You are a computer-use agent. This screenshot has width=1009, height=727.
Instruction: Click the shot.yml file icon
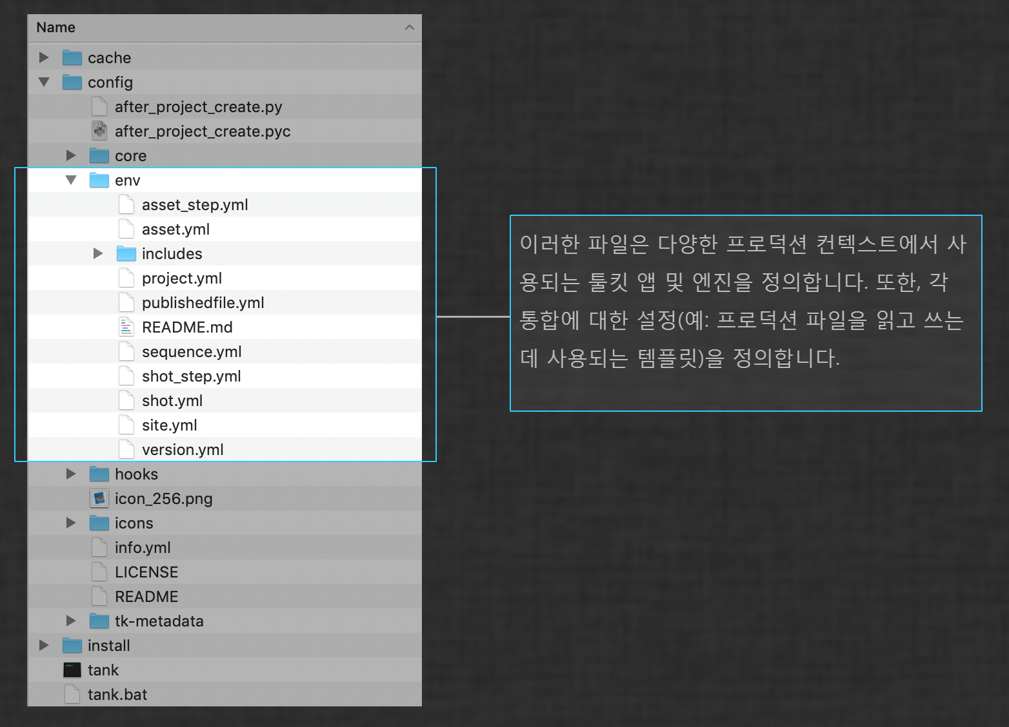(126, 401)
